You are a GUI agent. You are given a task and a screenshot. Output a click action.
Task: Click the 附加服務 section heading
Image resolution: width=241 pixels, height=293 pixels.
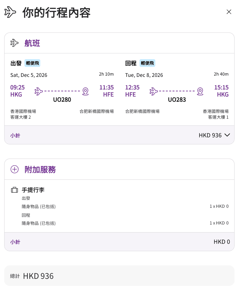click(40, 169)
